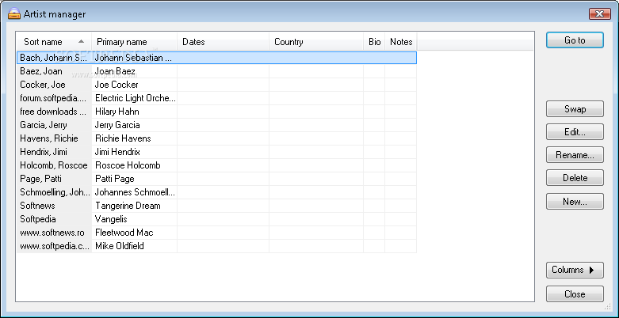Click primary name 'Tangerine Dream'
The height and width of the screenshot is (318, 619).
click(128, 206)
